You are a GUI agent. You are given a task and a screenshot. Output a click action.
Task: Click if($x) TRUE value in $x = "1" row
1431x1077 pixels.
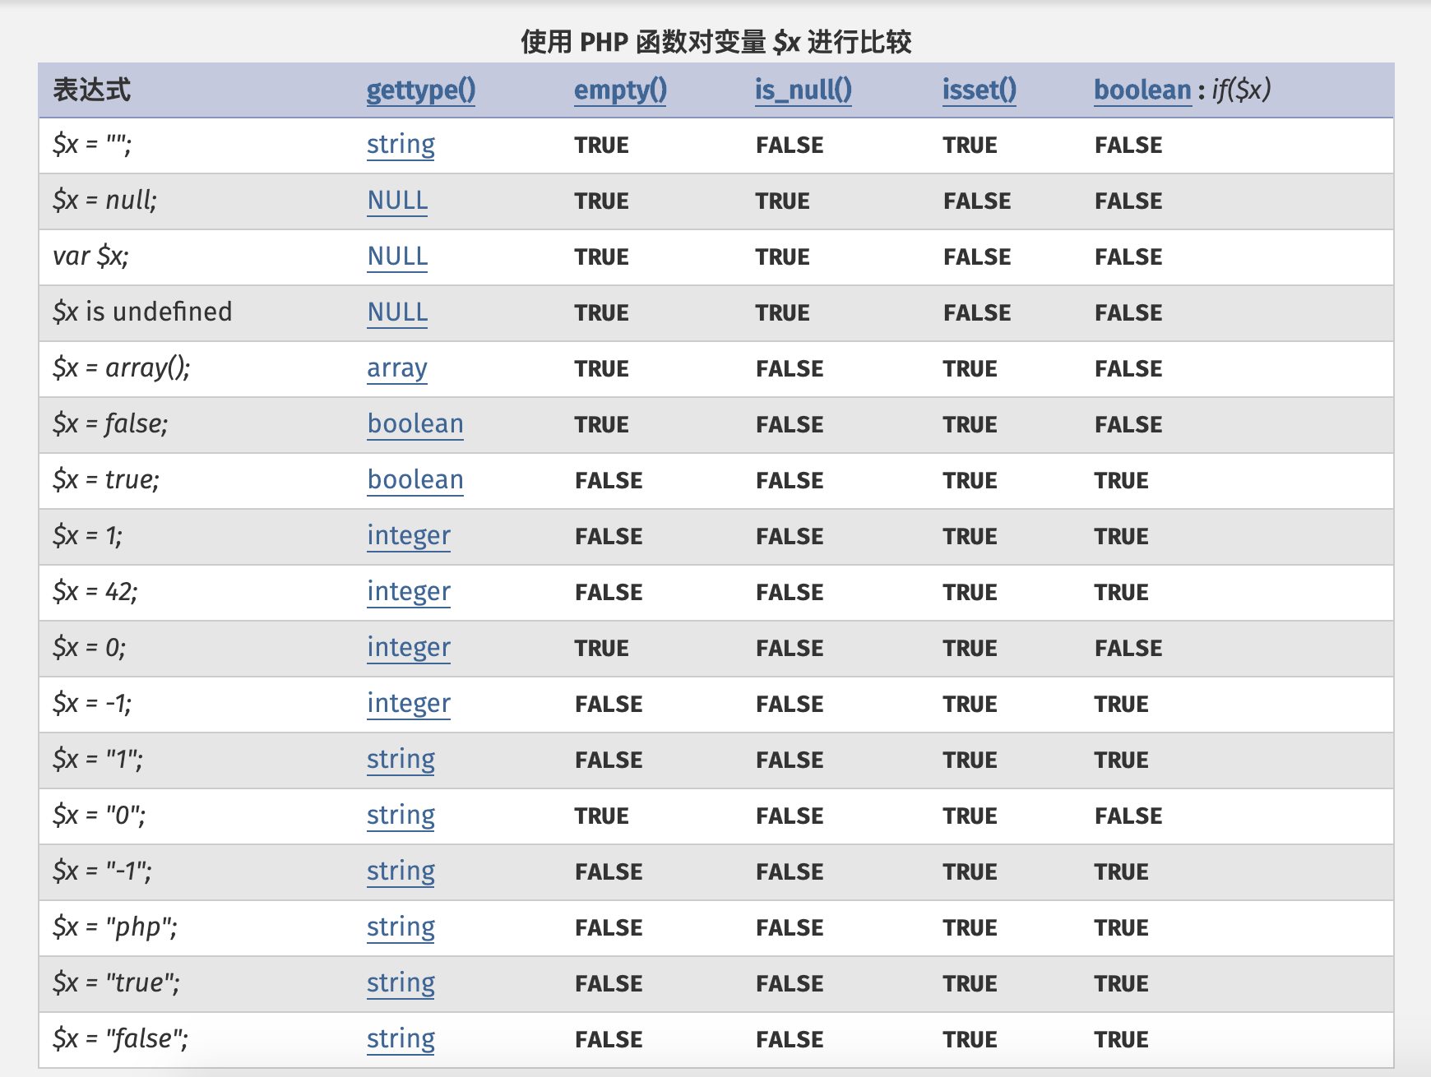[x=1121, y=760]
